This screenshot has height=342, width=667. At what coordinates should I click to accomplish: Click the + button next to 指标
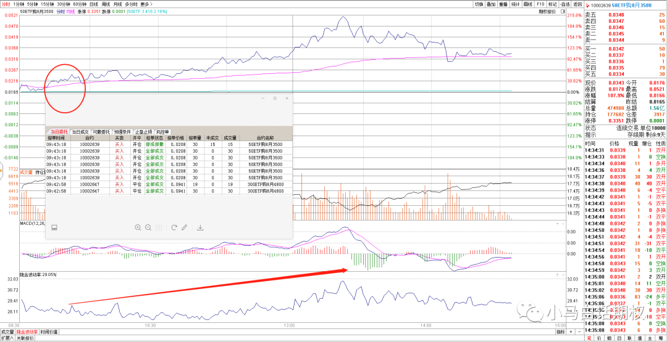pos(571,332)
